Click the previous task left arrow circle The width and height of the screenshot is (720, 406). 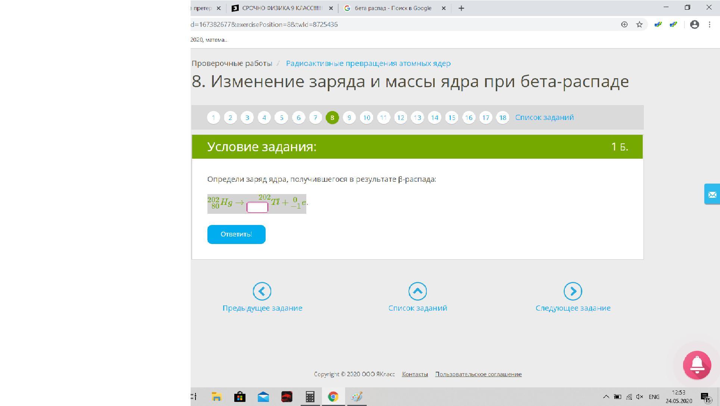point(262,291)
